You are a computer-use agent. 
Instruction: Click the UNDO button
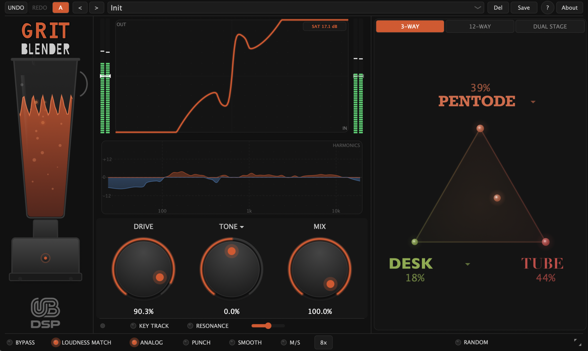[16, 8]
